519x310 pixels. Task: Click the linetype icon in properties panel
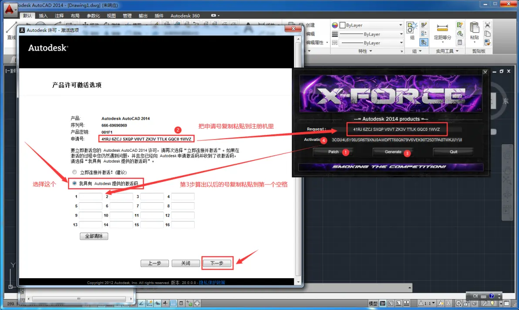coord(335,43)
